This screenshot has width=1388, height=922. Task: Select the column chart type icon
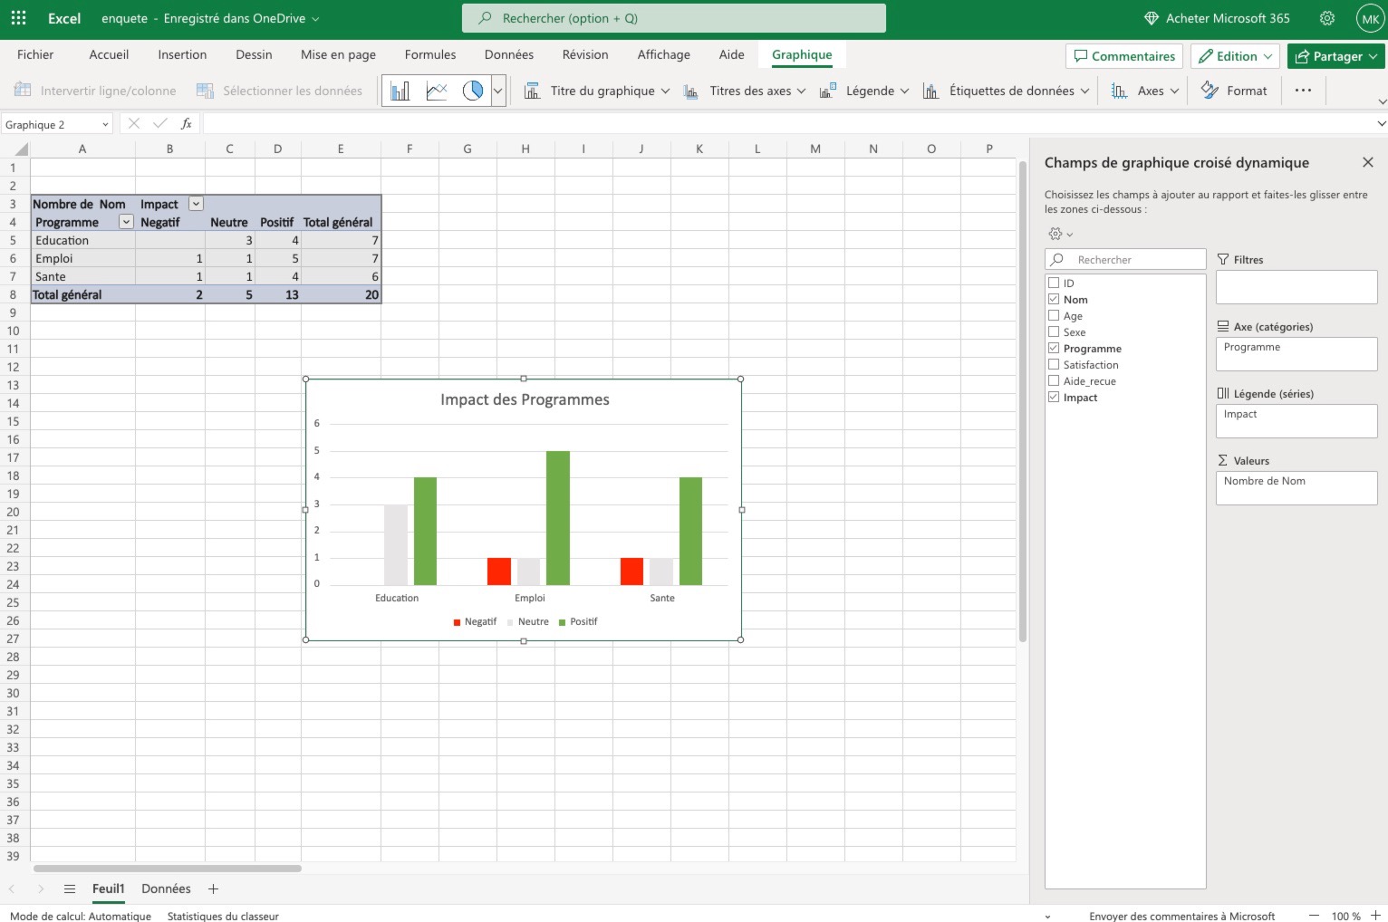point(400,91)
